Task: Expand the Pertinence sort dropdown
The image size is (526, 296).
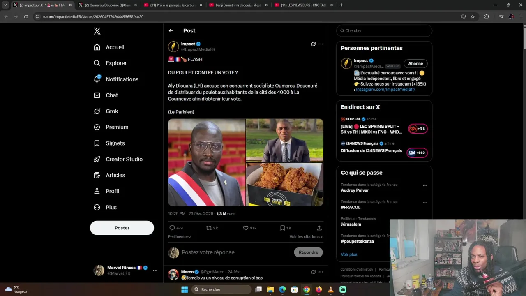Action: [x=180, y=237]
